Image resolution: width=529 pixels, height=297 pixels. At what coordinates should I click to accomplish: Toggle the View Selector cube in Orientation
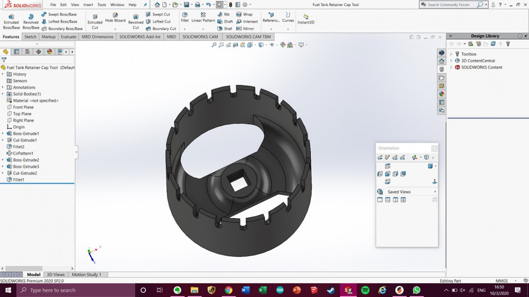point(426,157)
